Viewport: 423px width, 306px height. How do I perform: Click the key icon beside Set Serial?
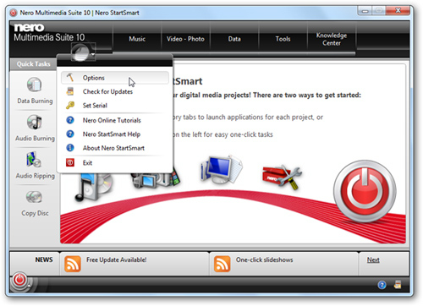click(x=70, y=105)
